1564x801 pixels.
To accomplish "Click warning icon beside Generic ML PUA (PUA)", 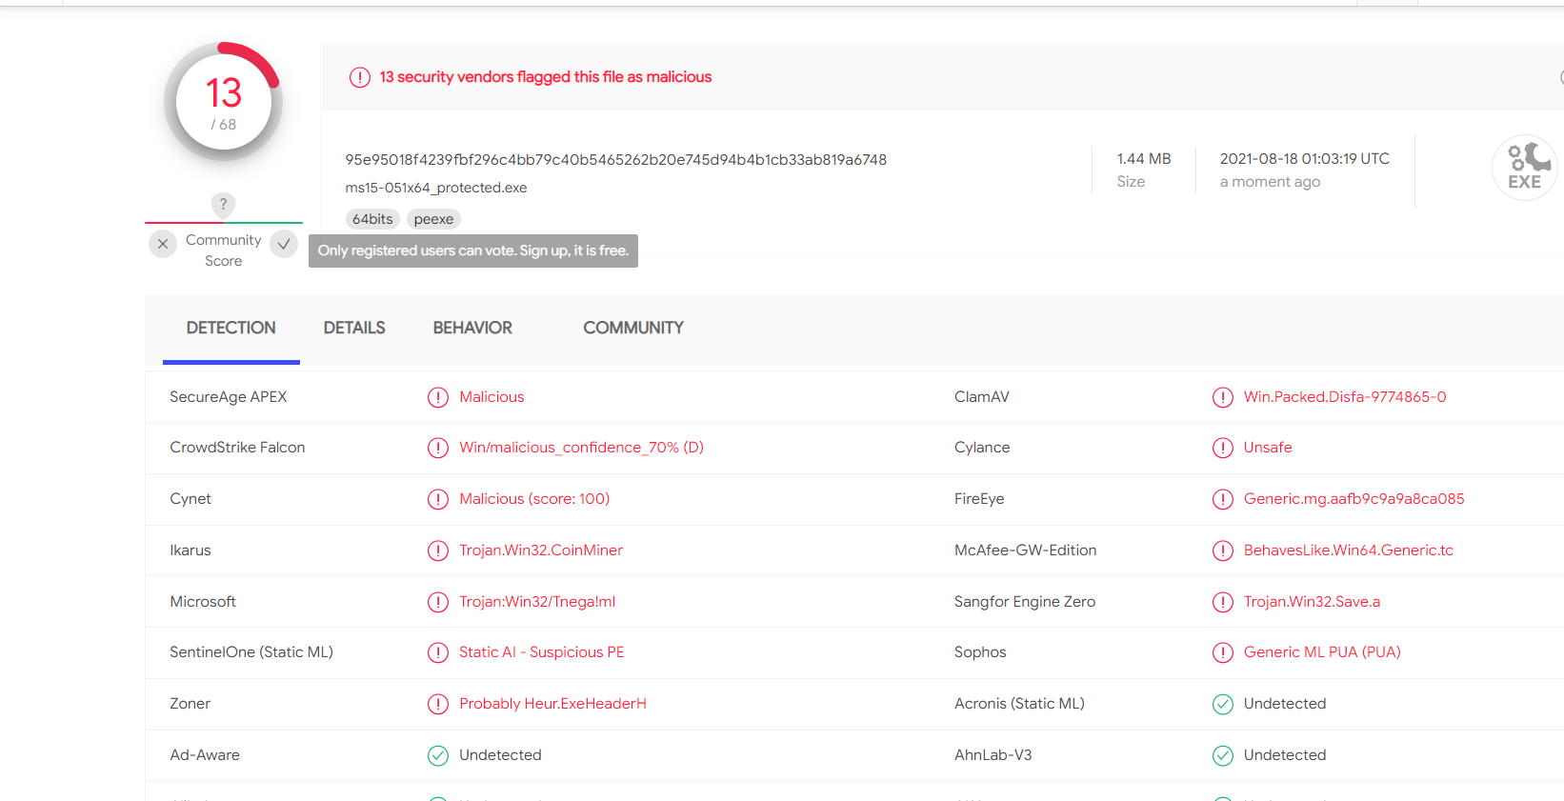I will click(1223, 652).
